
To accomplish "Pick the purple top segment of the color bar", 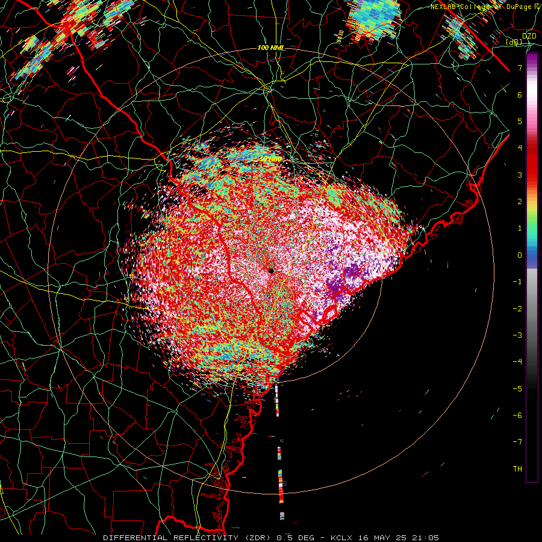I will click(532, 60).
